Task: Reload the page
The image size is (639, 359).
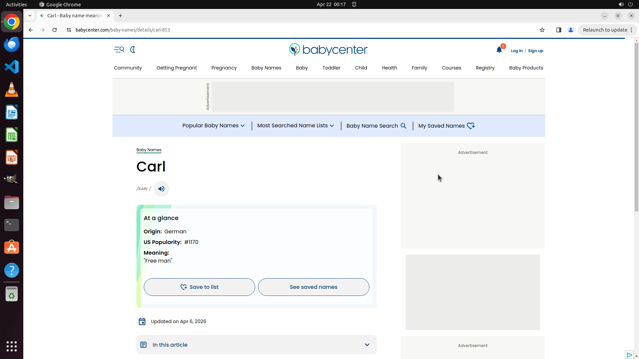Action: 55,30
